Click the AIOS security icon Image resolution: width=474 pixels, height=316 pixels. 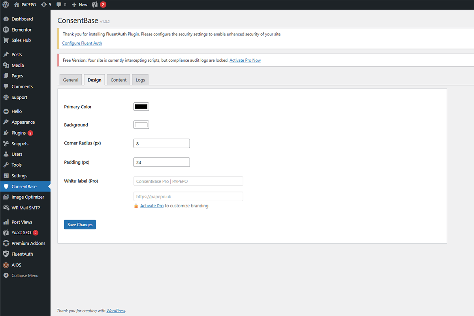coord(7,265)
